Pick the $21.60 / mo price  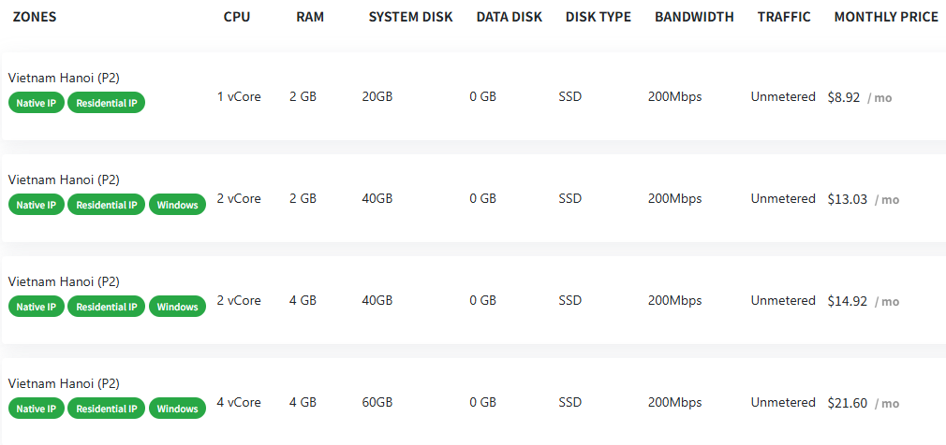click(863, 403)
